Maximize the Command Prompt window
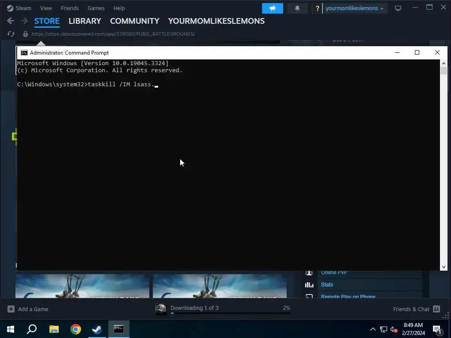This screenshot has height=338, width=451. tap(417, 53)
